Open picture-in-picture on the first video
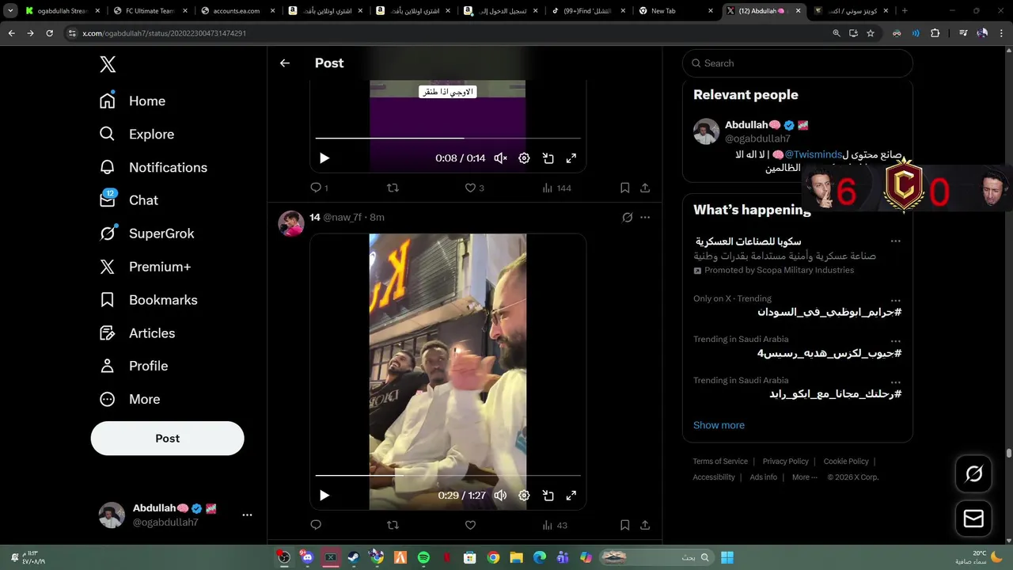The image size is (1013, 570). [548, 158]
